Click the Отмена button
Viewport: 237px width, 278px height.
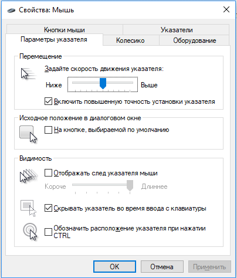pos(162,266)
